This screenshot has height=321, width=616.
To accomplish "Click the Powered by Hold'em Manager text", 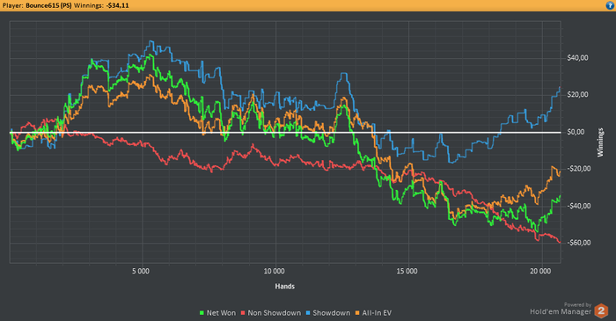I will coord(561,310).
